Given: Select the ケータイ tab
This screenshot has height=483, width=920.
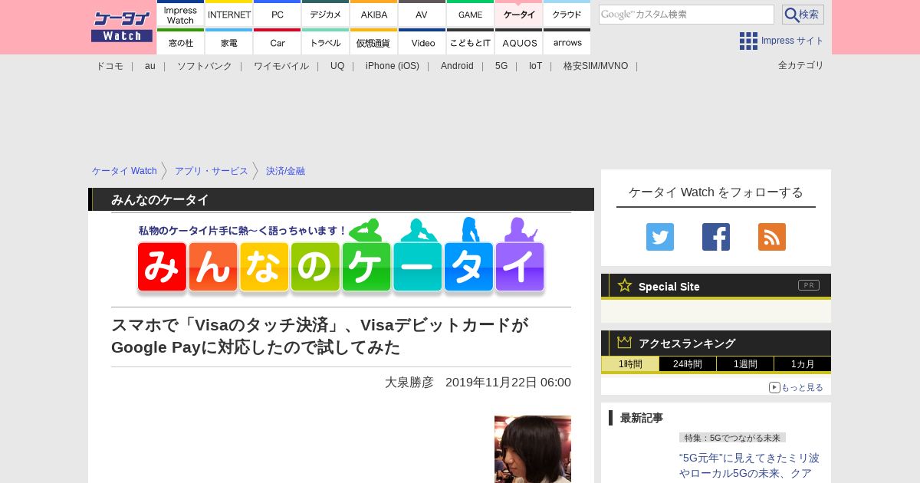Looking at the screenshot, I should click(x=519, y=14).
